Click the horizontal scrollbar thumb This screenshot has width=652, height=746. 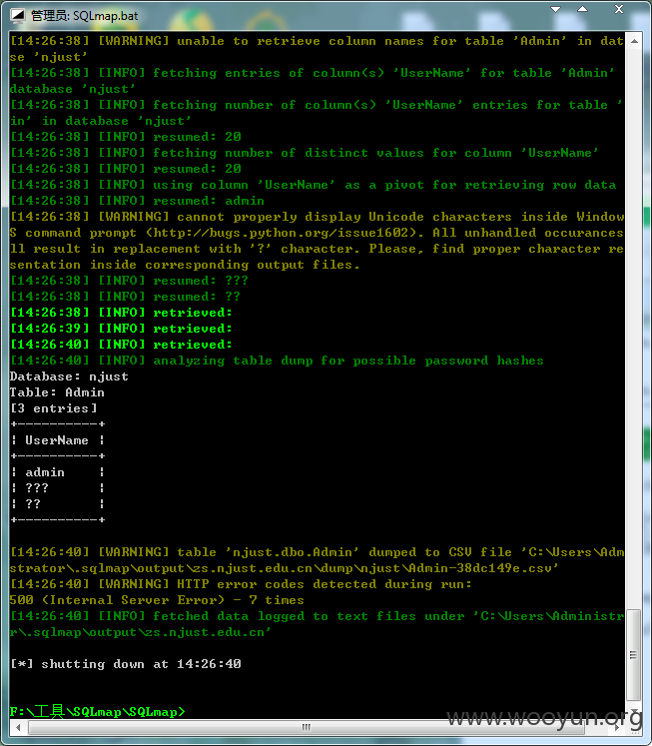click(x=306, y=727)
